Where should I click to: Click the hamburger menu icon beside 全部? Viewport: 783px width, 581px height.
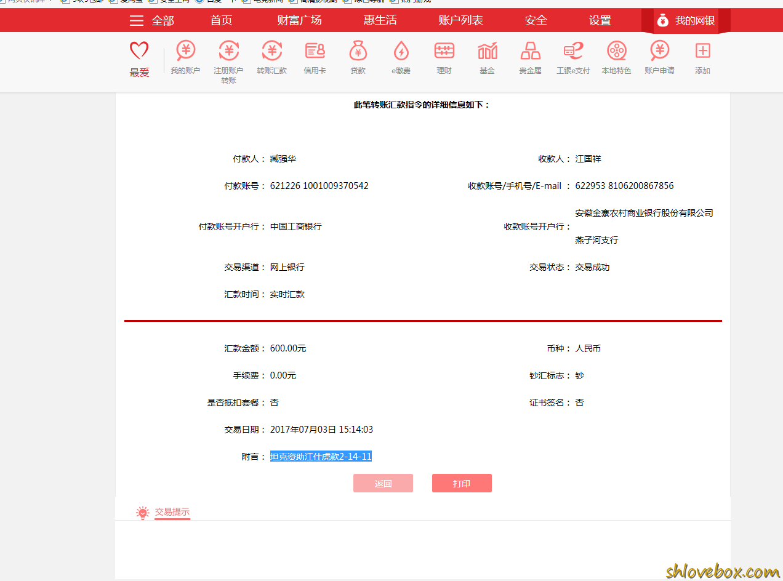point(137,21)
